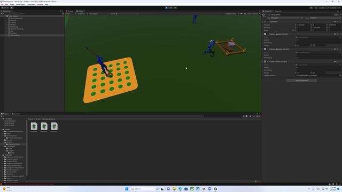Toggle the Static checkbox in Inspector
The width and height of the screenshot is (342, 192).
coord(332,15)
